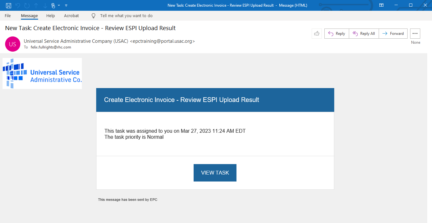Click the Ribbon Display Options icon

pos(382,5)
